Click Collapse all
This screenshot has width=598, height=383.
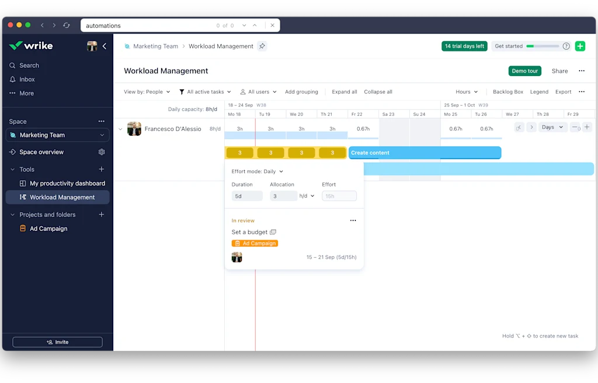click(378, 92)
